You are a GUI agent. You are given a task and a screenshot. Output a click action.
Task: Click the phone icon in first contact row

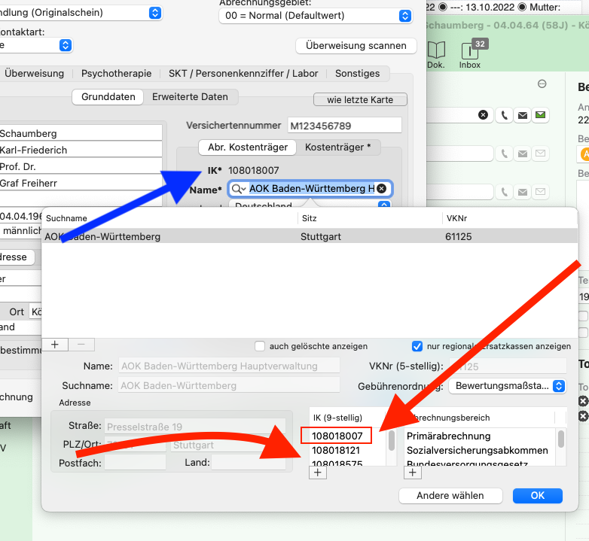(505, 115)
